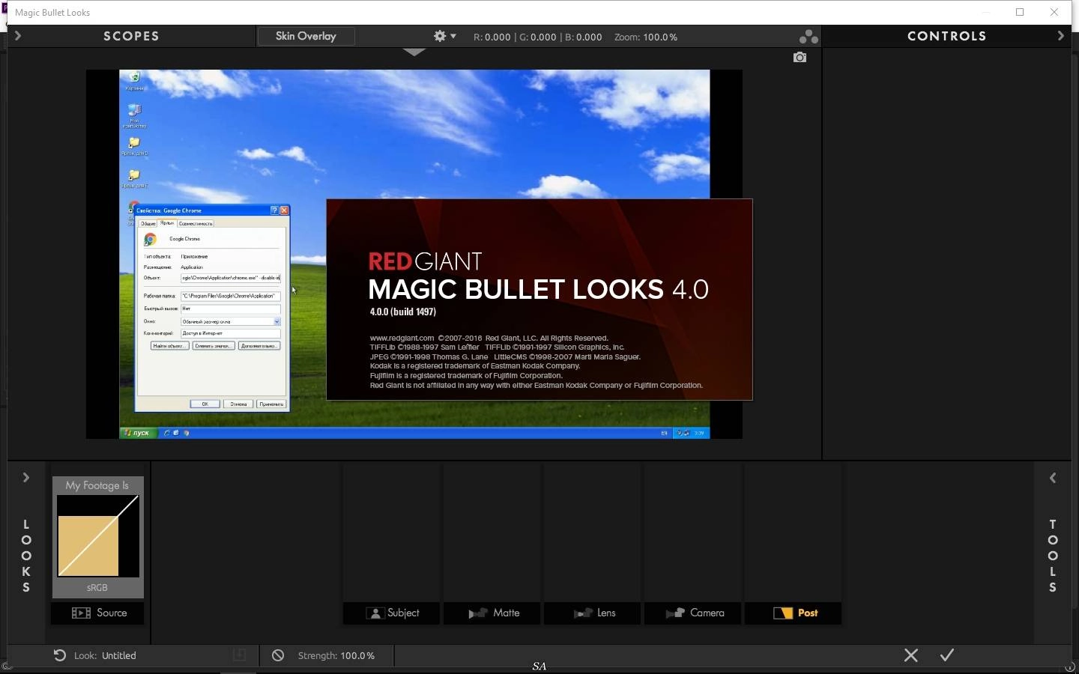Click the Strength 100.0% value
This screenshot has height=674, width=1079.
pyautogui.click(x=357, y=655)
